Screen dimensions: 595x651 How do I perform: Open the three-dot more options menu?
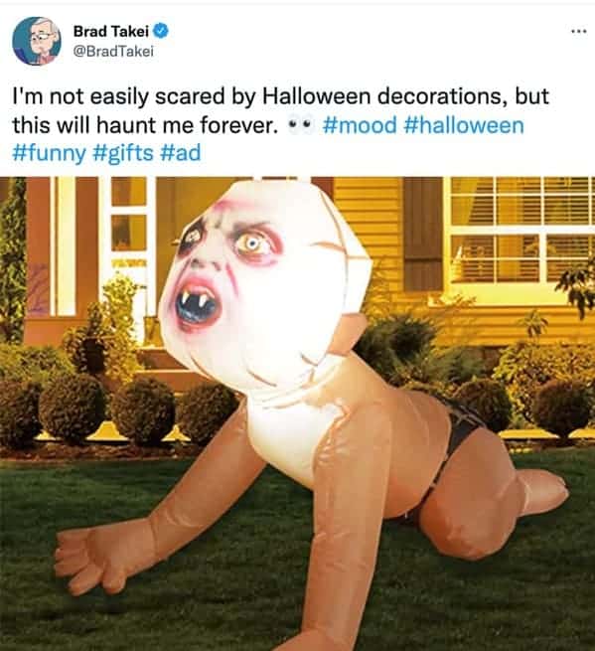(x=579, y=31)
